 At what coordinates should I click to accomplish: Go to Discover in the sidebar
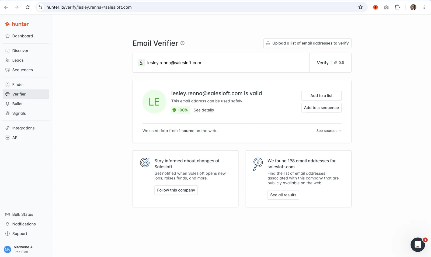(x=26, y=51)
